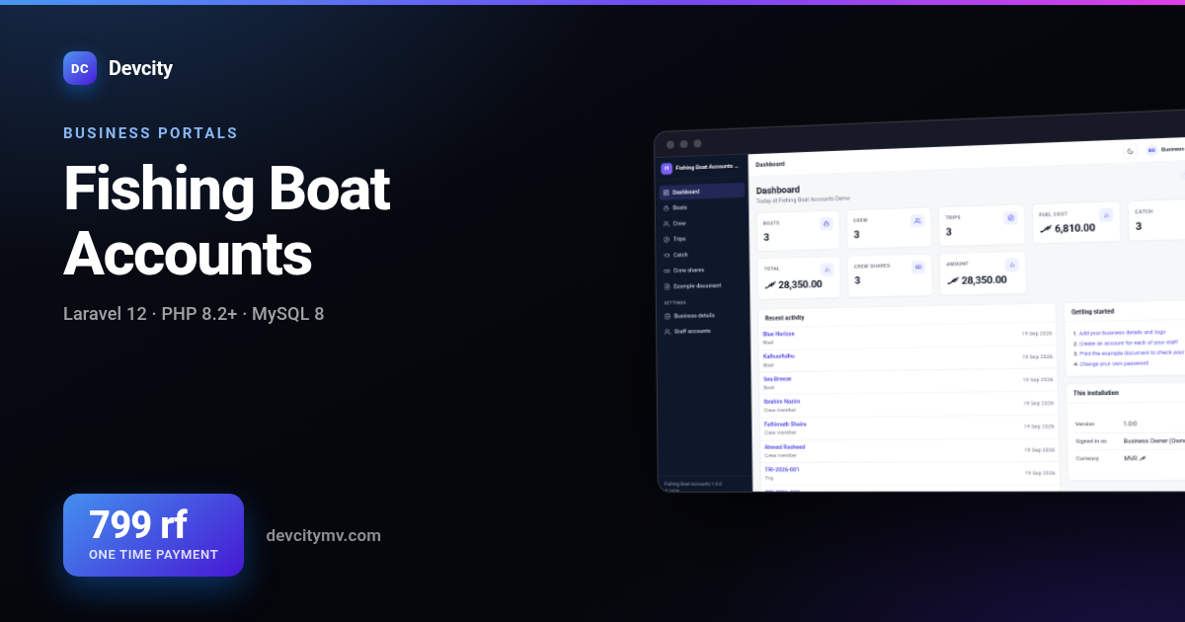
Task: Open Boats in the sidebar
Action: pos(702,207)
